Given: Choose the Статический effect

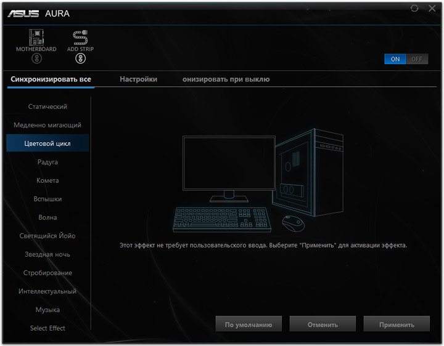Looking at the screenshot, I should [x=47, y=107].
